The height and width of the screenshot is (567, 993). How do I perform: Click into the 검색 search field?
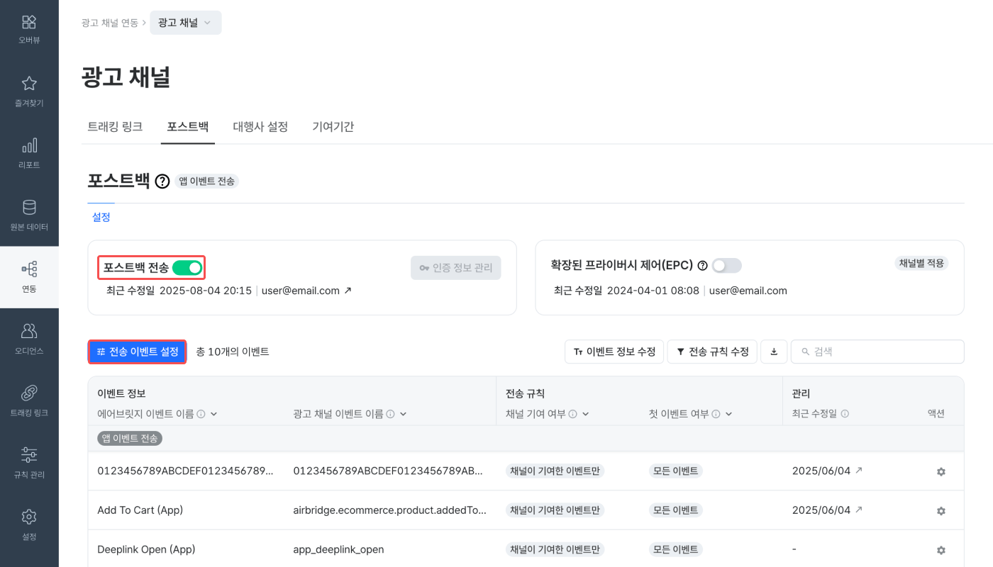point(877,352)
